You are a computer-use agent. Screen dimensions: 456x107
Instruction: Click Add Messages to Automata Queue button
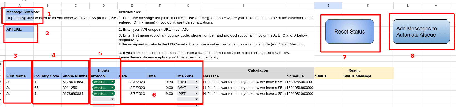click(421, 31)
